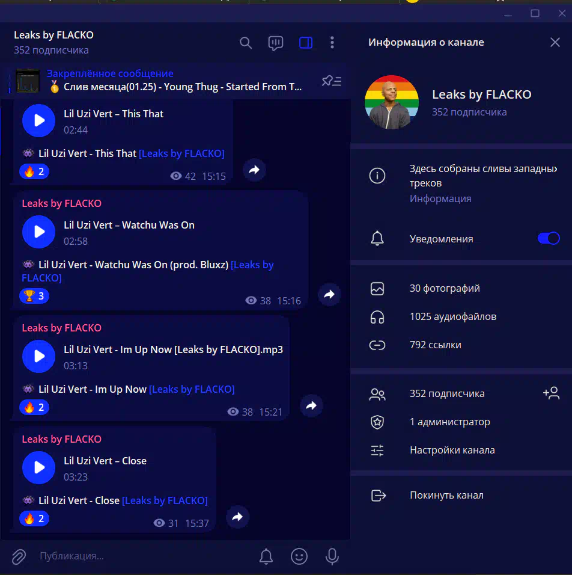Open the 1025 аудиофайлов media section

452,316
